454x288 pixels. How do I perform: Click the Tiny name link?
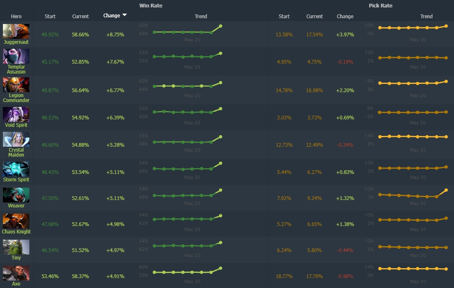[x=16, y=258]
